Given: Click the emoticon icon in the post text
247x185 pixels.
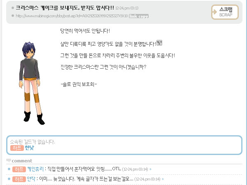Looking at the screenshot, I should click(x=159, y=43).
